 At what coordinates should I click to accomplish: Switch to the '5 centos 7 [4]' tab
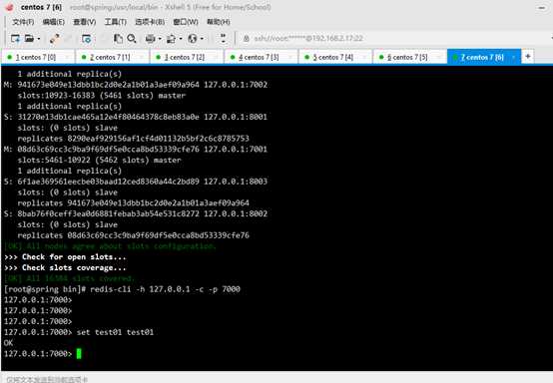pos(335,57)
